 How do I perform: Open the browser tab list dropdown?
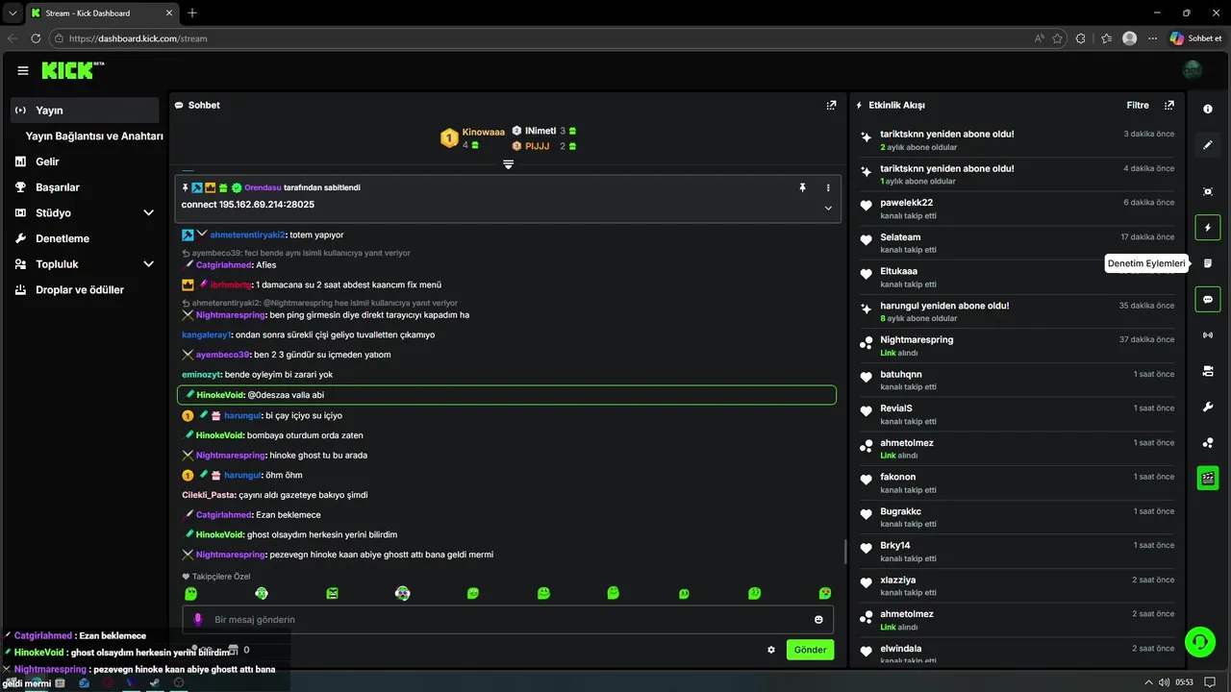[x=13, y=12]
